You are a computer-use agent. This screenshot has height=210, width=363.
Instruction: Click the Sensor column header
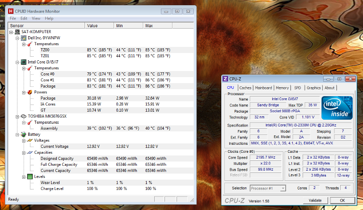pos(46,25)
